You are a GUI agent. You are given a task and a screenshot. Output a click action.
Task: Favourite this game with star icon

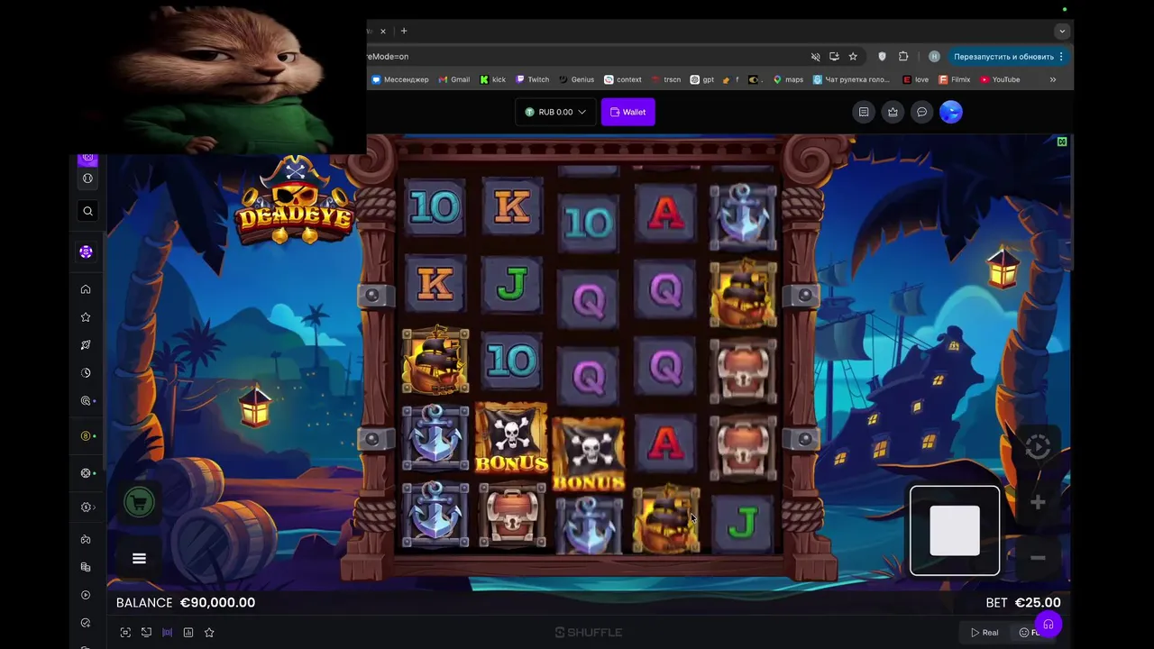click(x=209, y=633)
